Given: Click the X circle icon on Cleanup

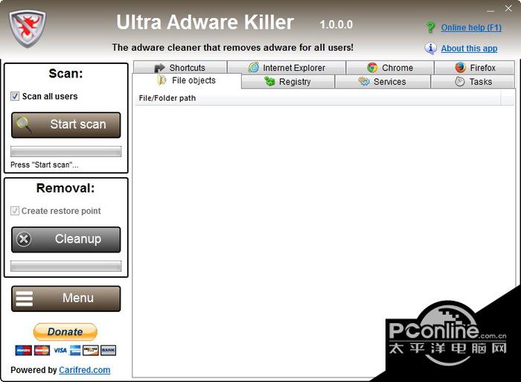Looking at the screenshot, I should 24,239.
